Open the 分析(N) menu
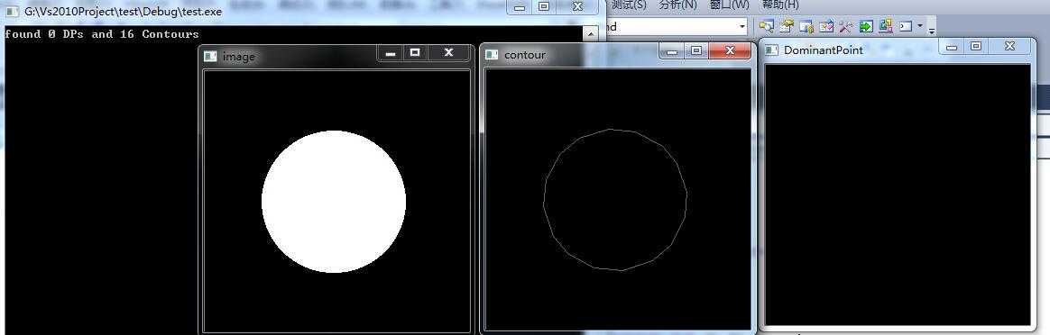 click(677, 5)
